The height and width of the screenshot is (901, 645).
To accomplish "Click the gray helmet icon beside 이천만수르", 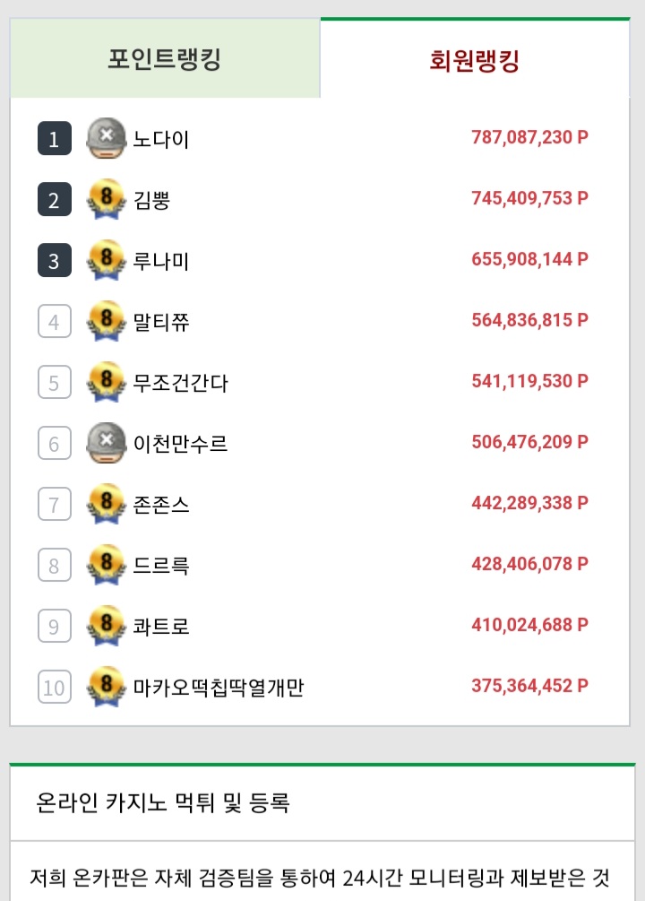I will pyautogui.click(x=107, y=443).
